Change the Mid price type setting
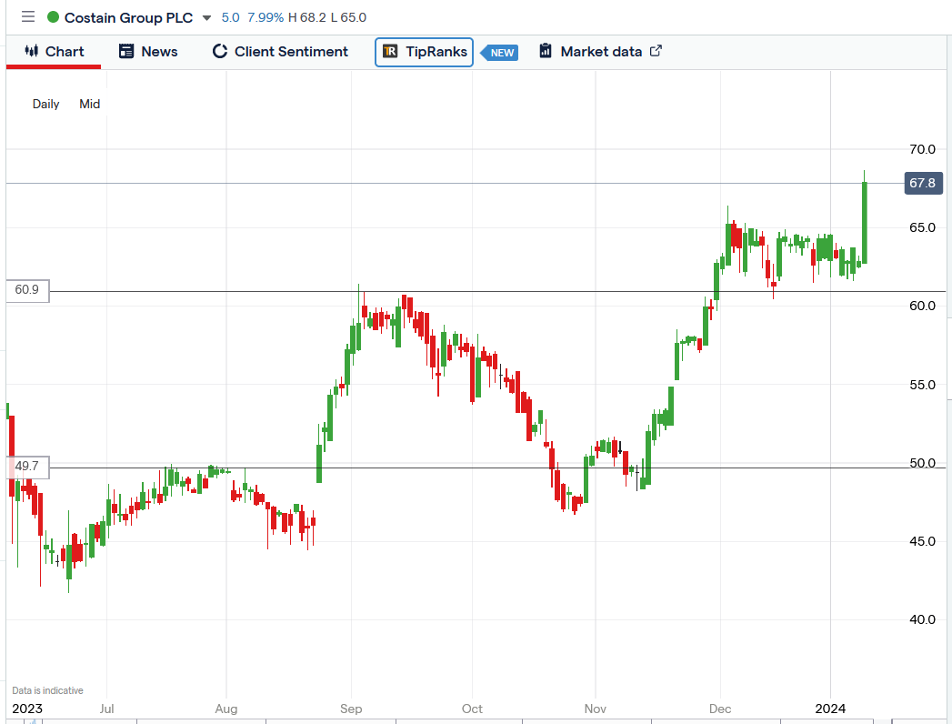This screenshot has width=952, height=724. pyautogui.click(x=90, y=104)
